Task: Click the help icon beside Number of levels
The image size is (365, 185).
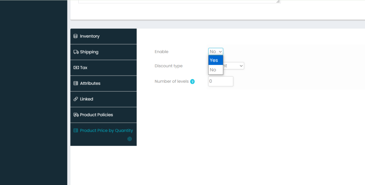Action: coord(192,82)
